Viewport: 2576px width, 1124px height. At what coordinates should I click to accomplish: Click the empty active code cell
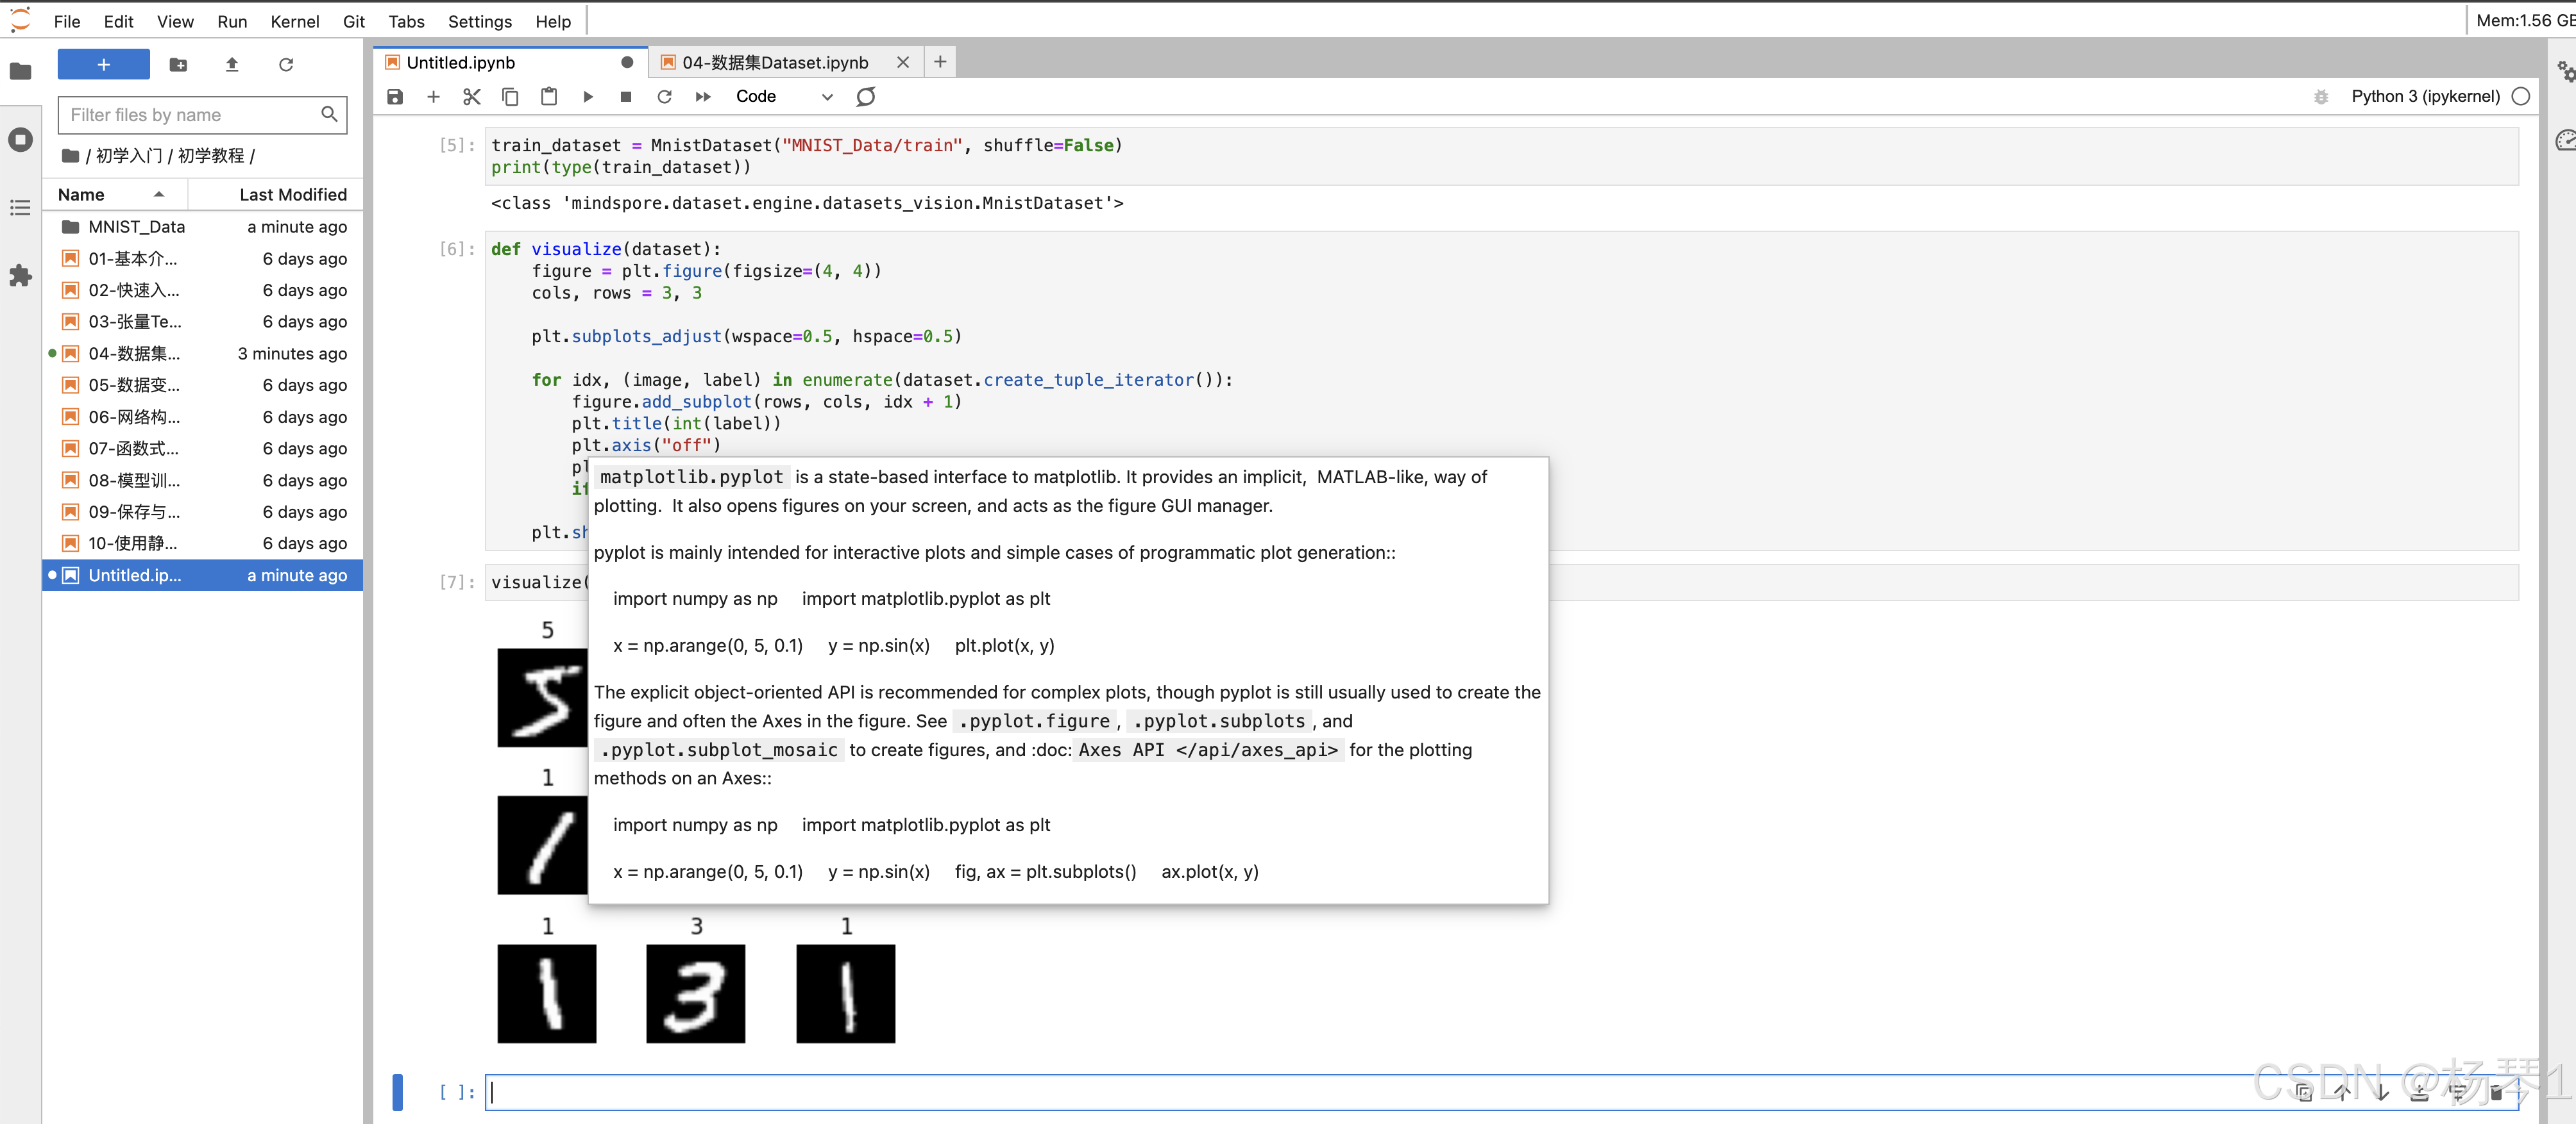pos(1501,1092)
